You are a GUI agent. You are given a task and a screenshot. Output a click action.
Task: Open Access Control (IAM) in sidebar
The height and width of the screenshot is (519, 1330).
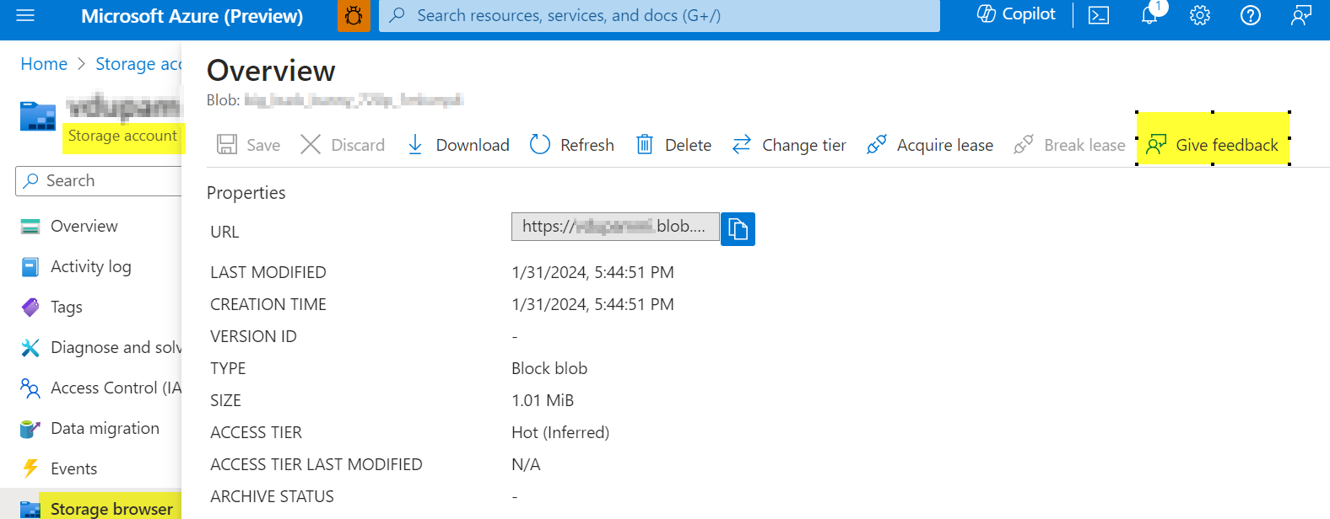(116, 388)
